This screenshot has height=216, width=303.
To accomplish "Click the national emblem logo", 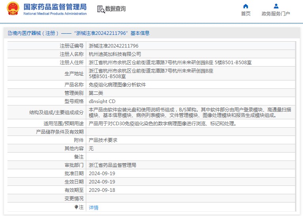I will [x=13, y=8].
